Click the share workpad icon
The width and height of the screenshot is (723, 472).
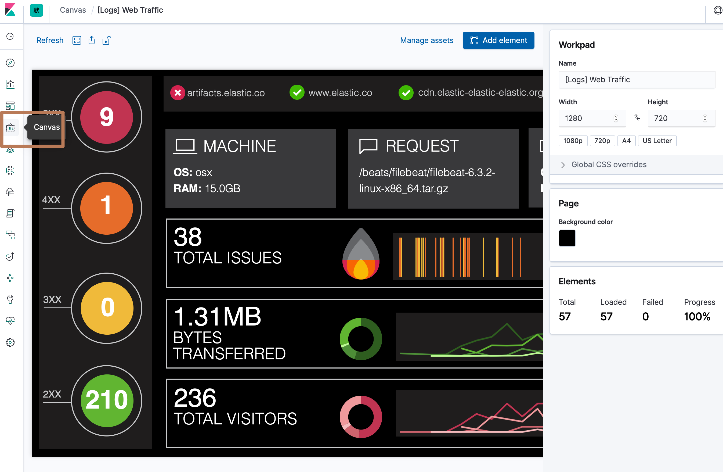91,40
